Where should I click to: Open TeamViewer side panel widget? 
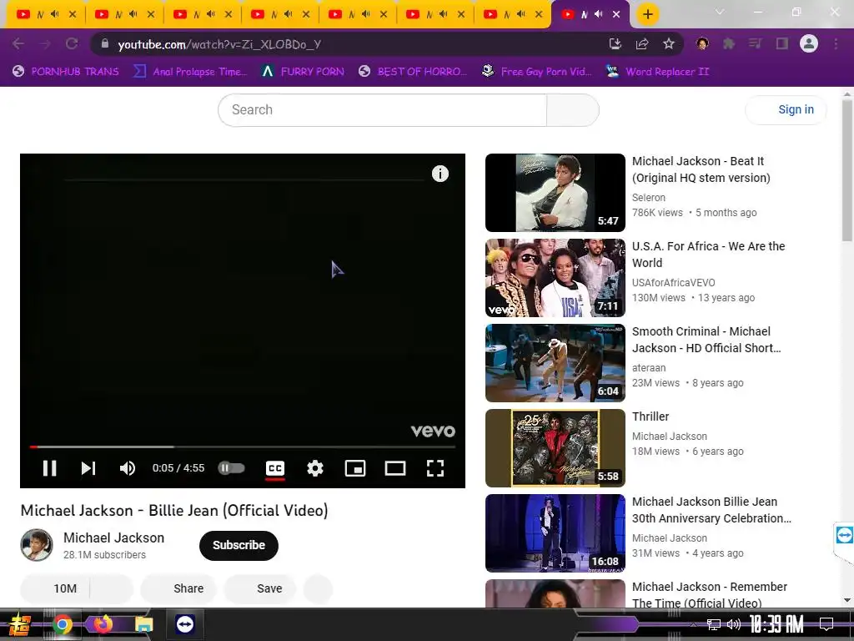[844, 535]
